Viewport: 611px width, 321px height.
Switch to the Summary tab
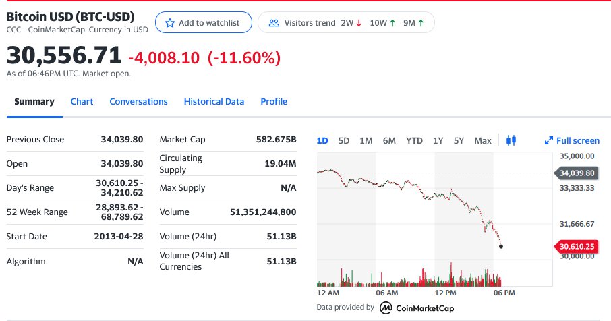[34, 102]
